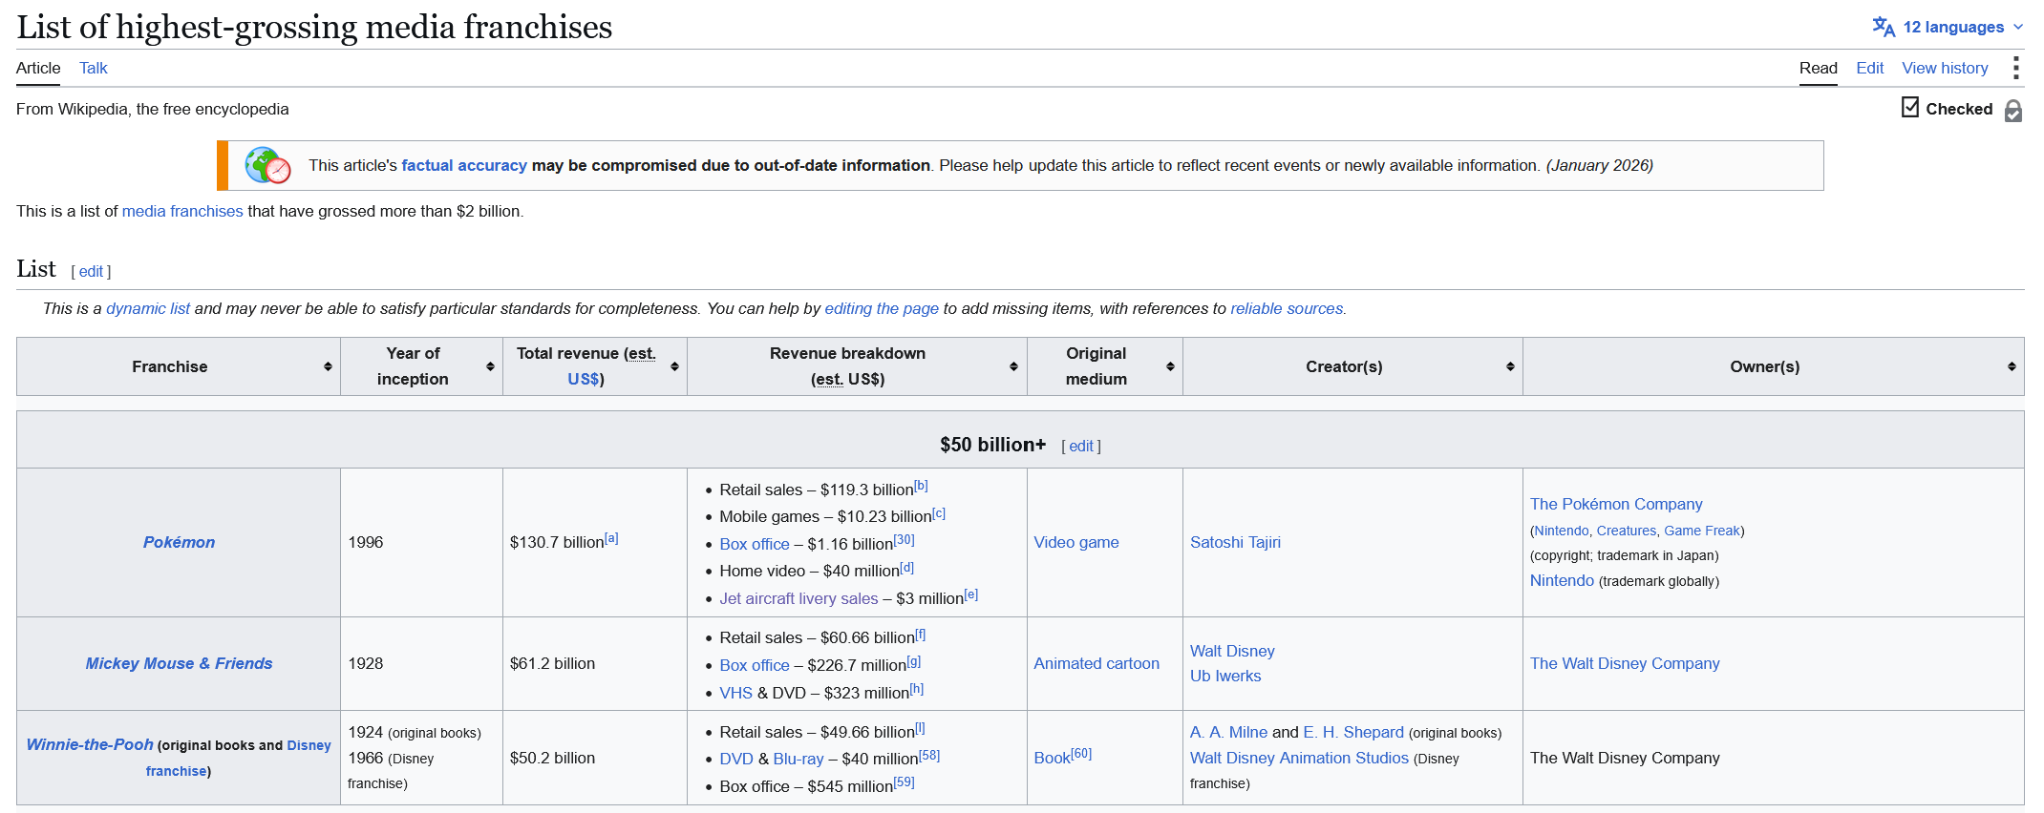
Task: Sort table by Franchise column arrows
Action: pyautogui.click(x=328, y=366)
